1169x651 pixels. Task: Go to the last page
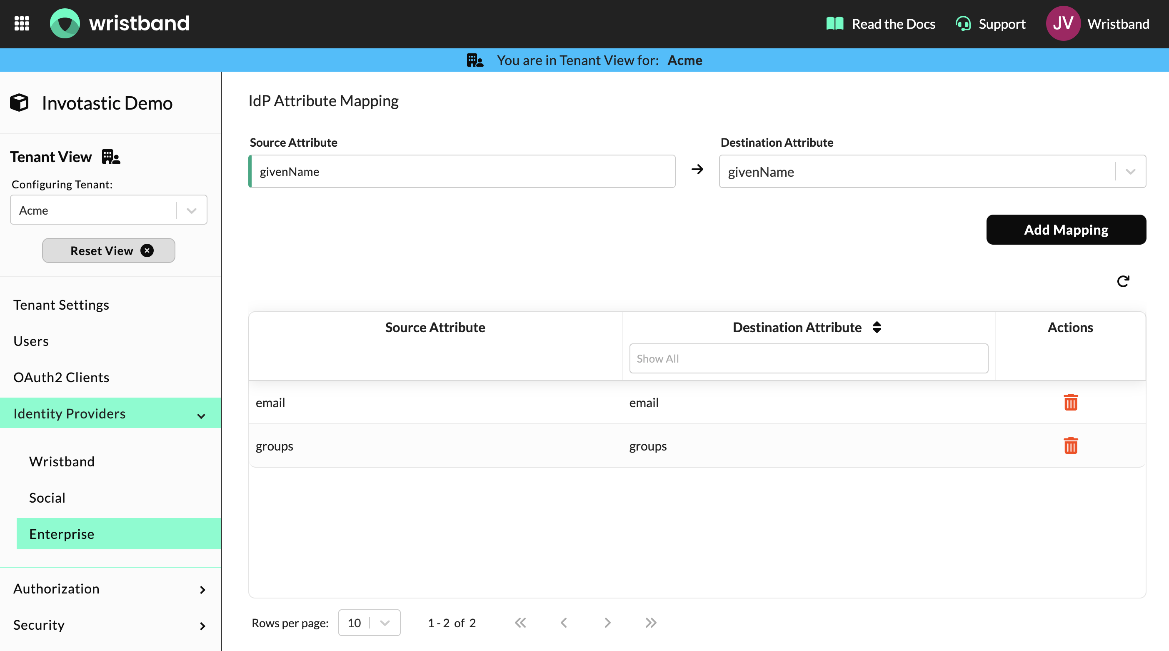coord(651,623)
